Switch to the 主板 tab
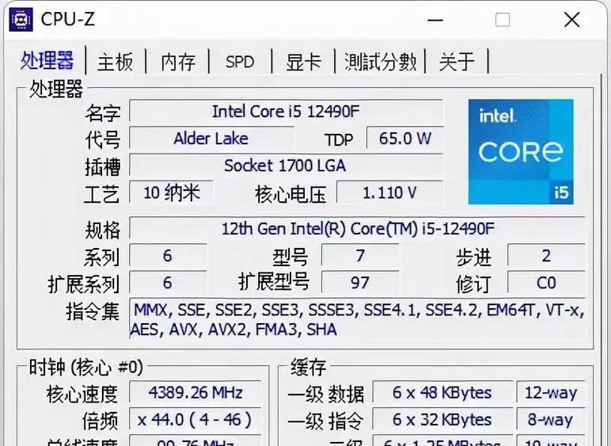This screenshot has height=446, width=611. [116, 62]
